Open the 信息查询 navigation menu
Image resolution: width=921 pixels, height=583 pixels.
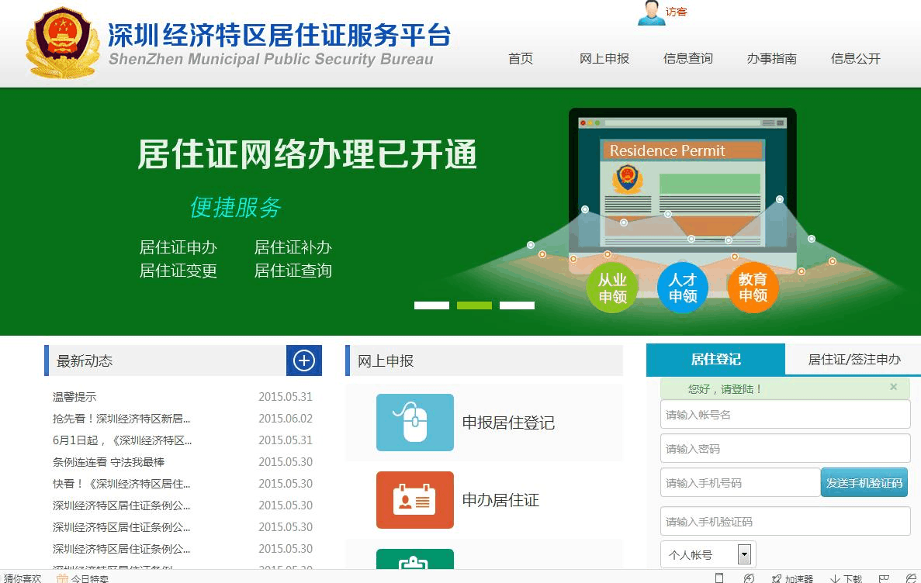688,59
